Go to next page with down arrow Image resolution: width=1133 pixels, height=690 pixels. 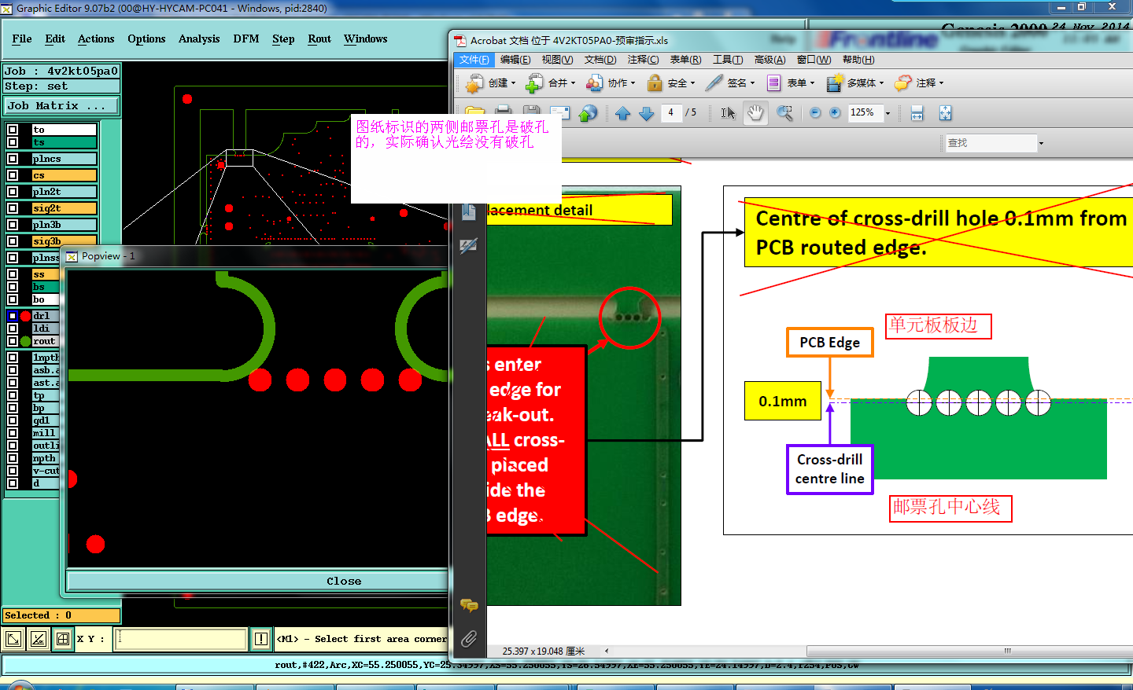coord(647,113)
